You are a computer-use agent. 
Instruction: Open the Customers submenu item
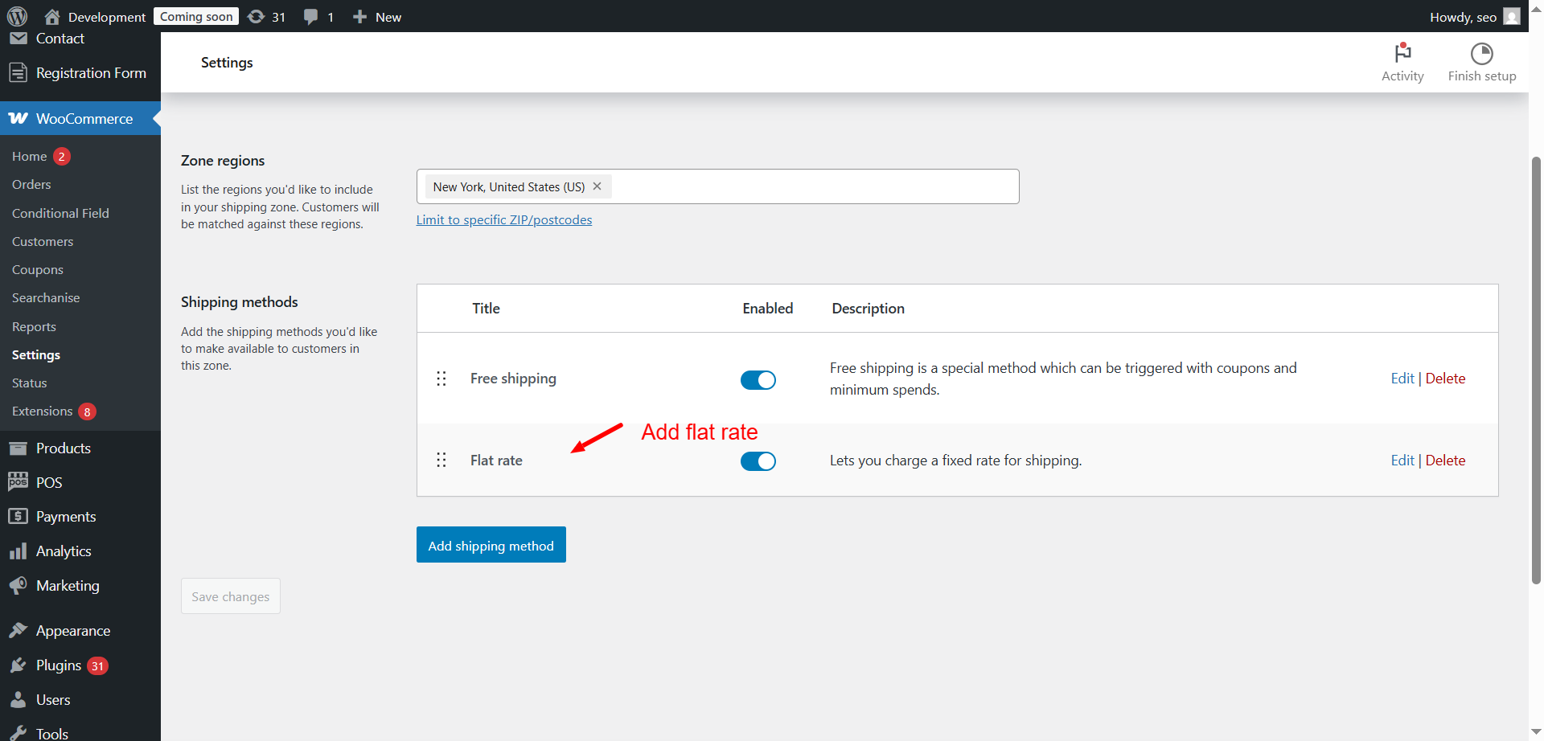click(x=43, y=241)
